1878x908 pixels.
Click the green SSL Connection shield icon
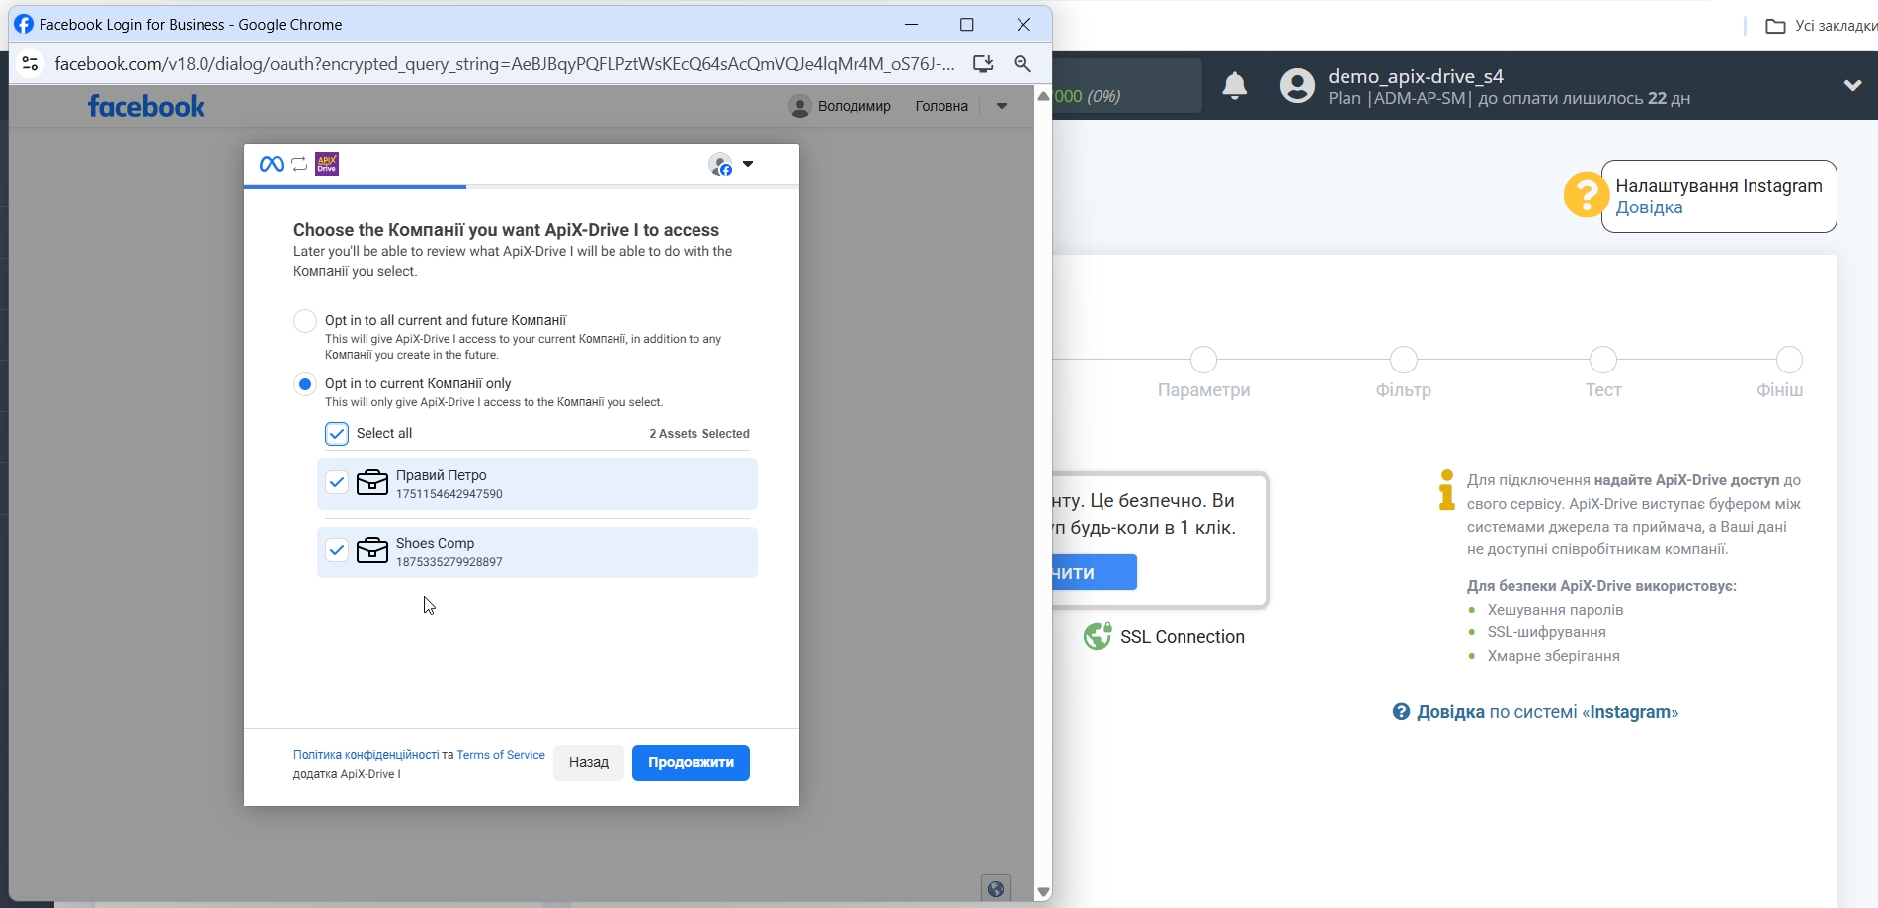point(1098,636)
